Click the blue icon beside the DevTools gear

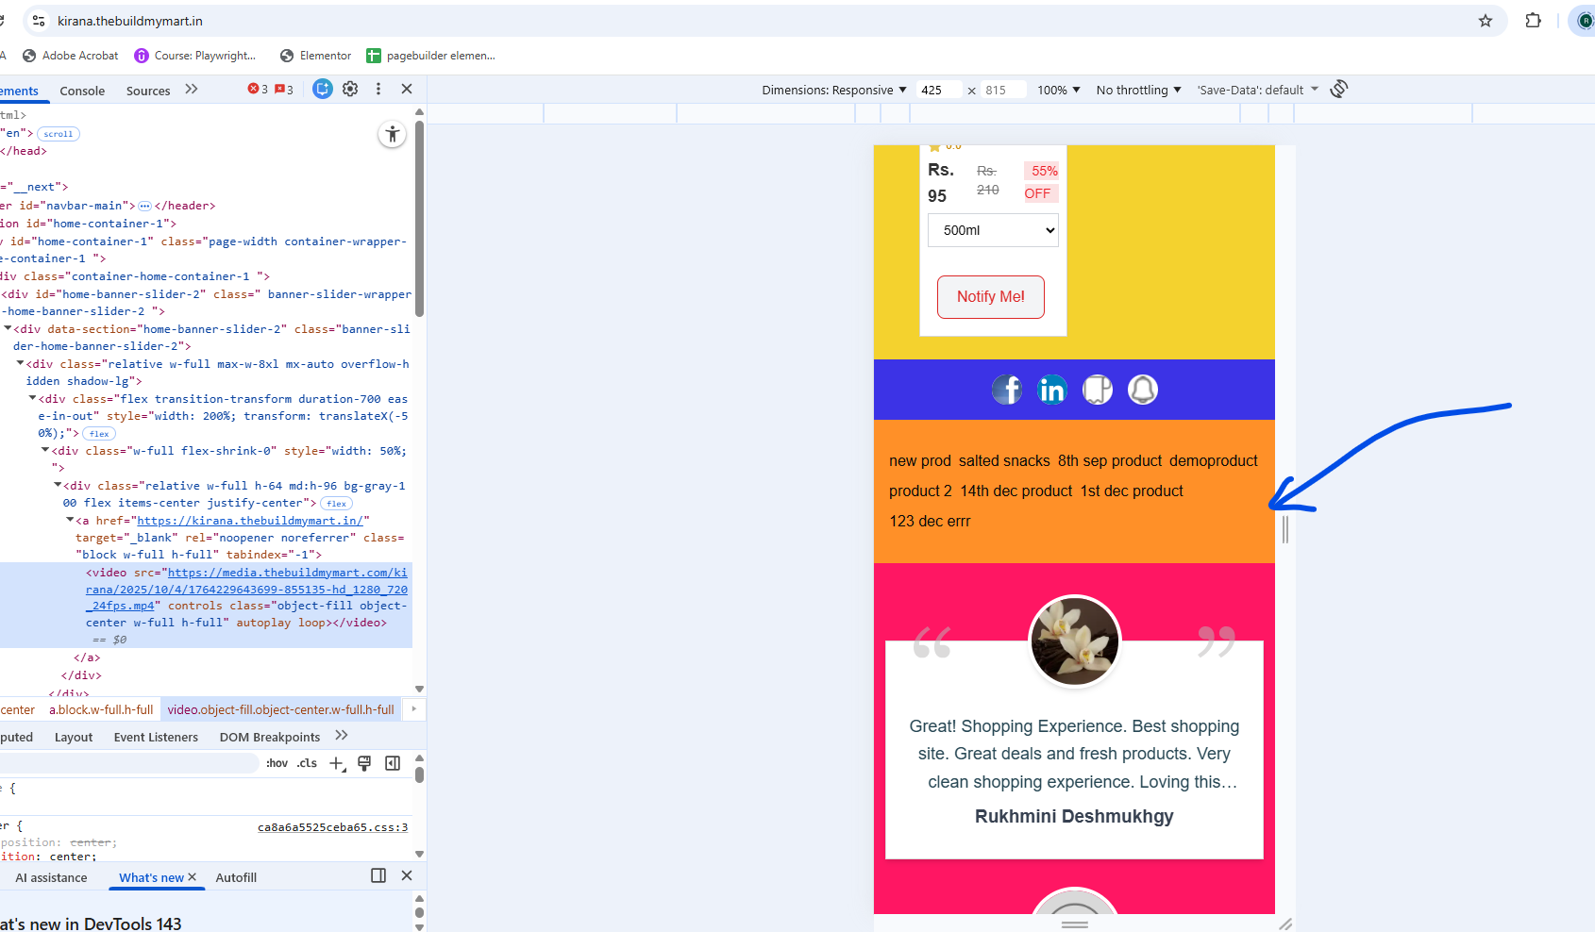point(323,89)
